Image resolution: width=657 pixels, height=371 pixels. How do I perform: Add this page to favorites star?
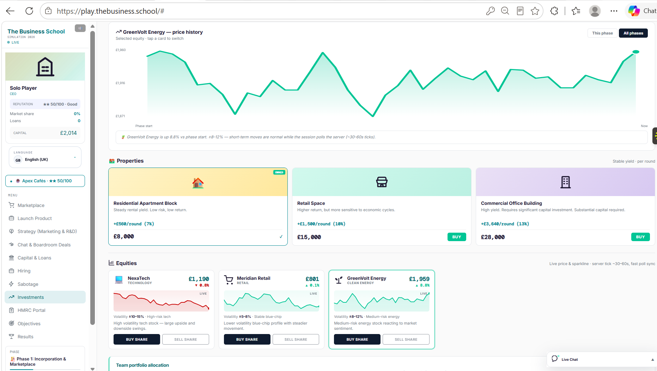pos(535,11)
